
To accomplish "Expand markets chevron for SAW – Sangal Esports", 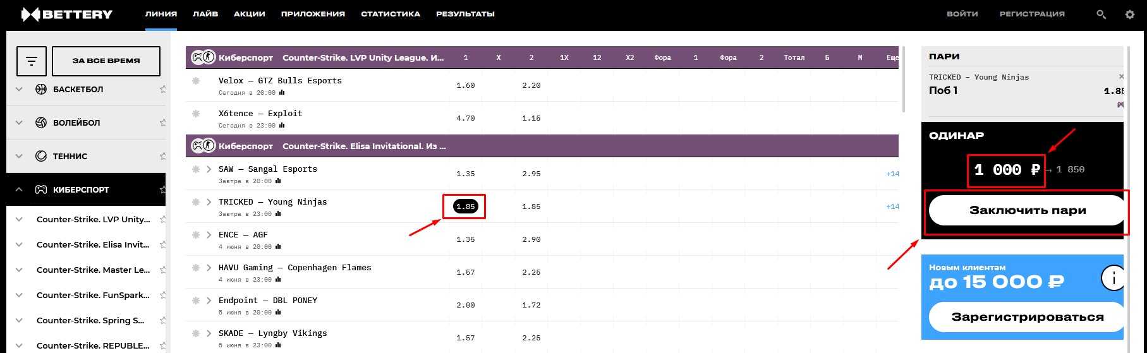I will [209, 169].
